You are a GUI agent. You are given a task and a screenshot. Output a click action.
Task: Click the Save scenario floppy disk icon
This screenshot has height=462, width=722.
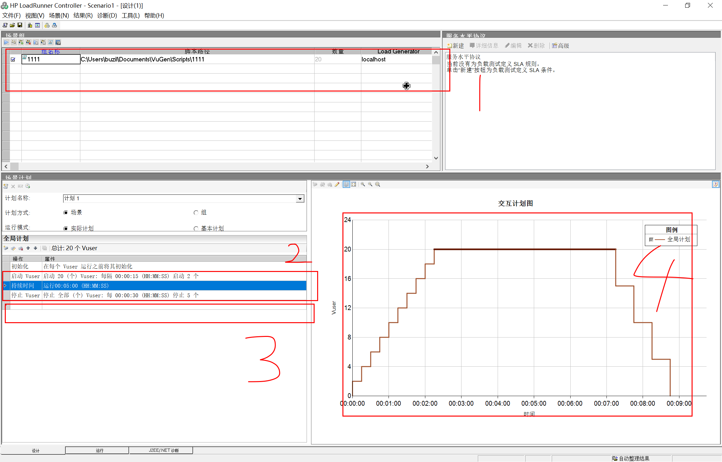pos(20,25)
